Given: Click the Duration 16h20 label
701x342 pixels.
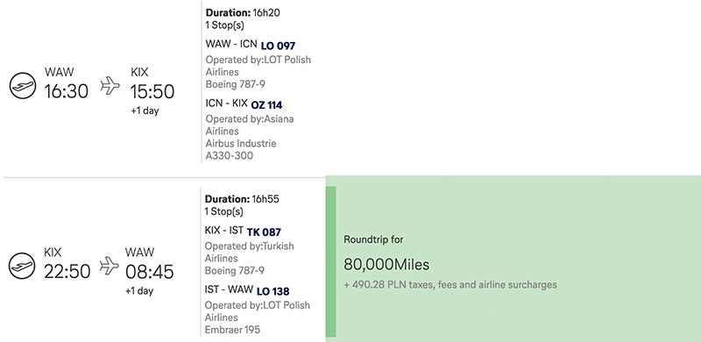Looking at the screenshot, I should click(243, 12).
